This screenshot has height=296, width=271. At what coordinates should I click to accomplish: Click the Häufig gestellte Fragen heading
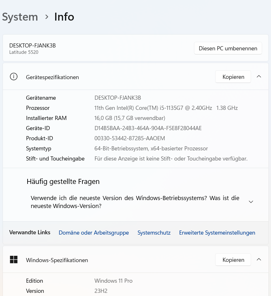tap(63, 182)
